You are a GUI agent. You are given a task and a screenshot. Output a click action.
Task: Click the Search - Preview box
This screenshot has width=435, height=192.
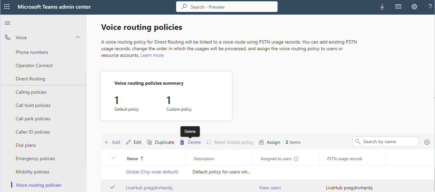pos(227,7)
